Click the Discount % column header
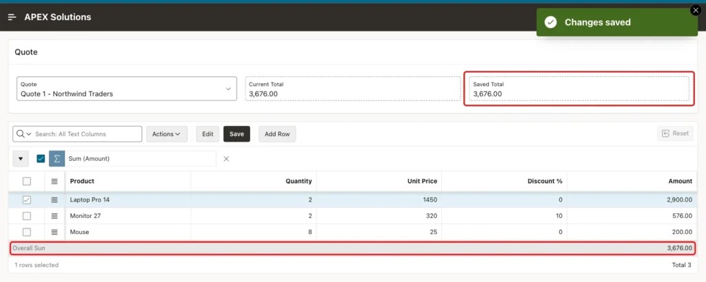The width and height of the screenshot is (706, 282). coord(504,182)
